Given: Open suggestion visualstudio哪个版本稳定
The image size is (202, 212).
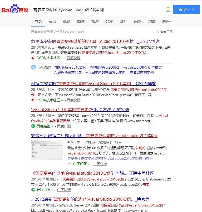Looking at the screenshot, I should coord(142,67).
